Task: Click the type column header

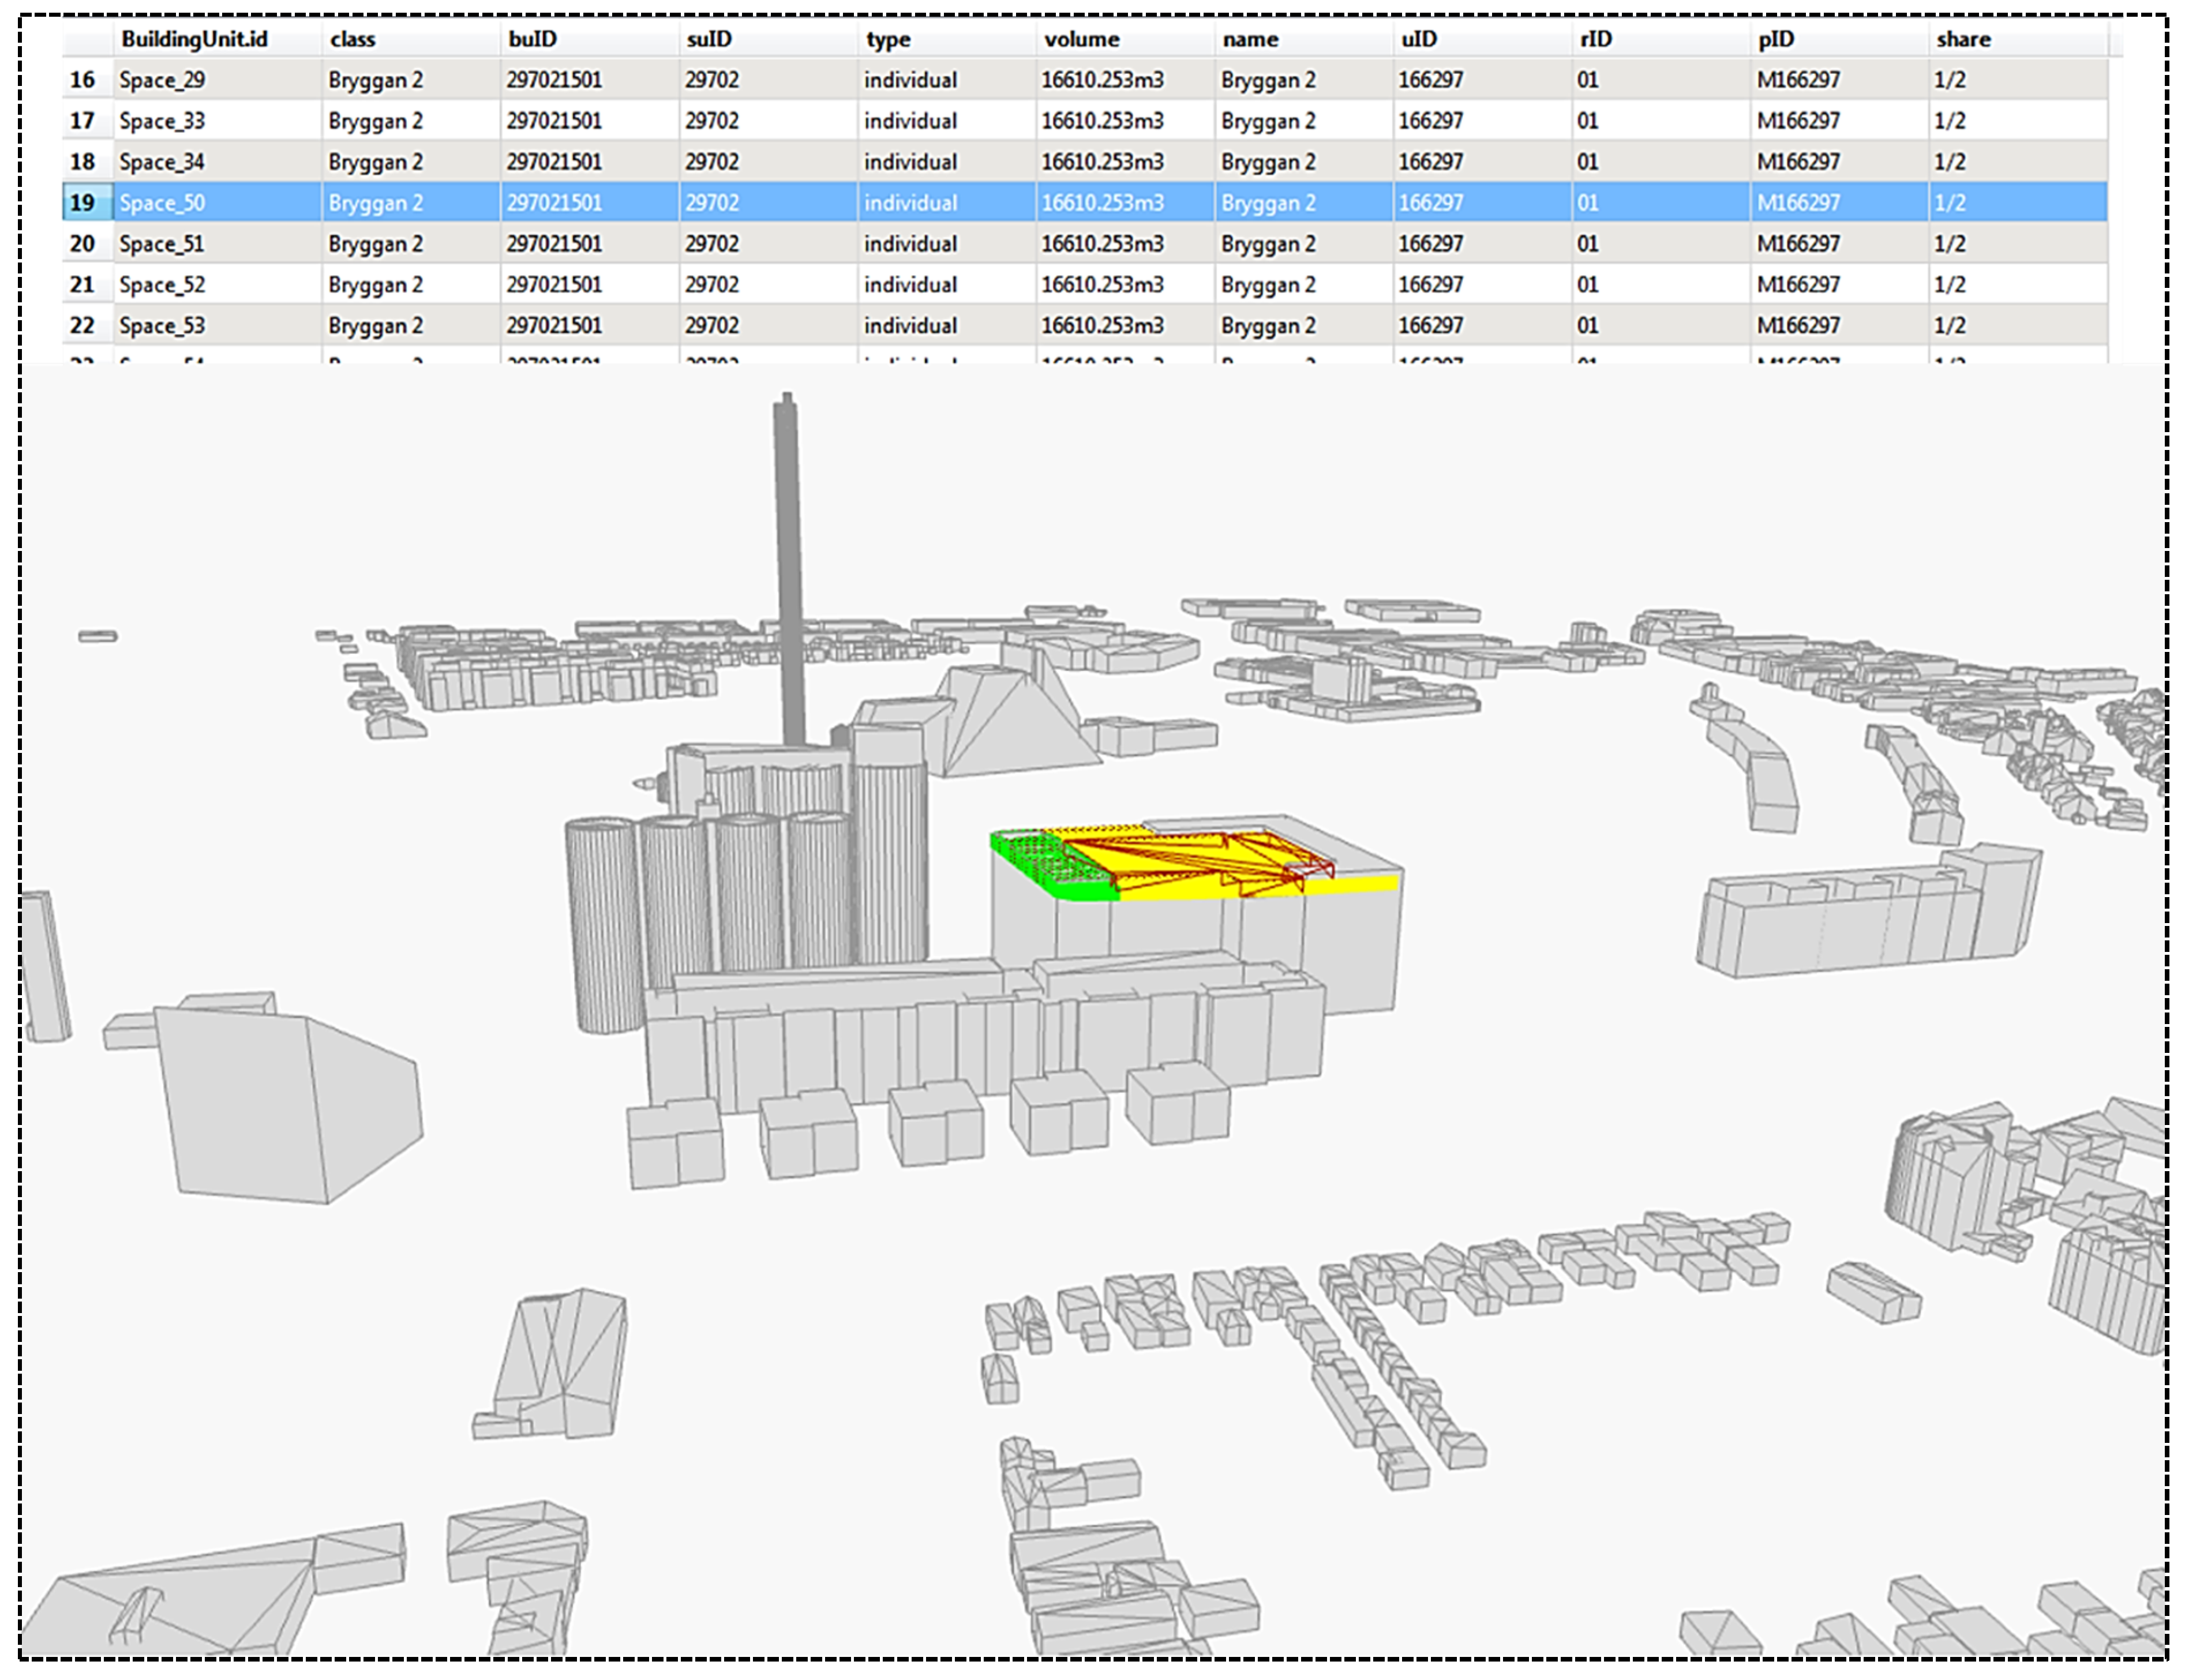Action: pyautogui.click(x=888, y=39)
